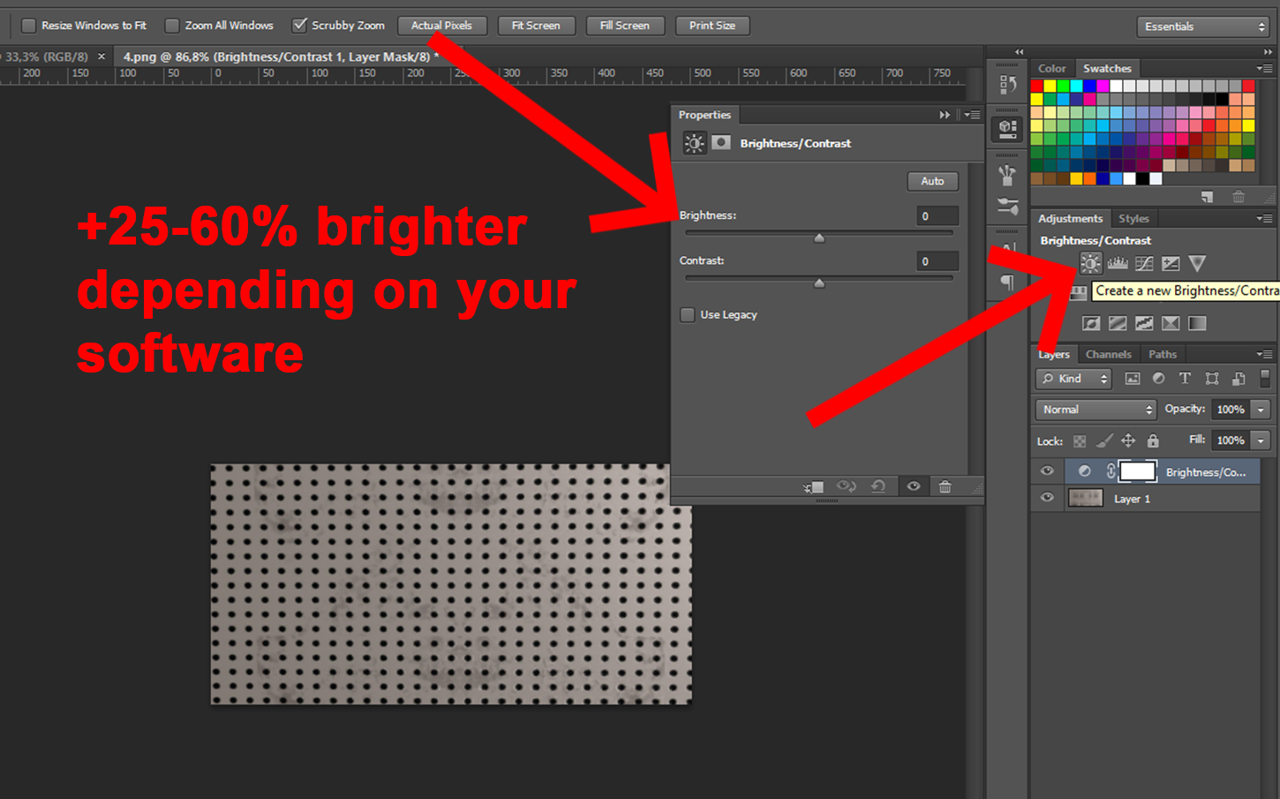Select the 4.png document tab
This screenshot has width=1280, height=799.
pos(281,57)
